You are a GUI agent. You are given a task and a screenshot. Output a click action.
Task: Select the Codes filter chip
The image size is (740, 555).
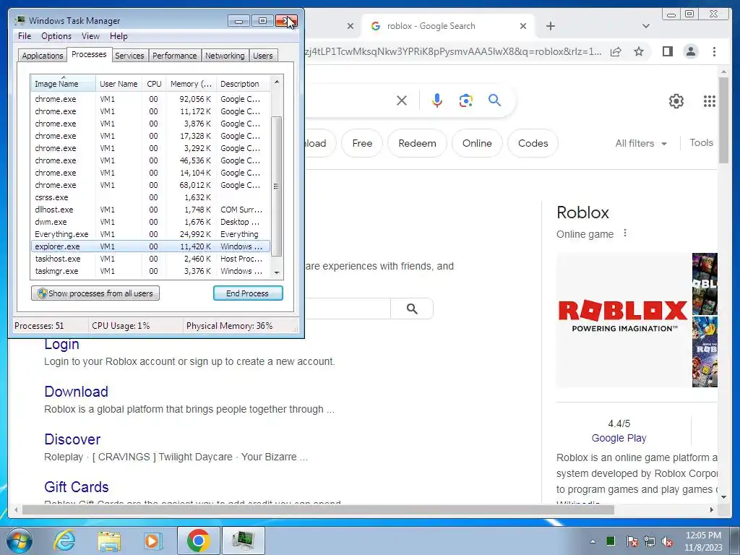533,143
